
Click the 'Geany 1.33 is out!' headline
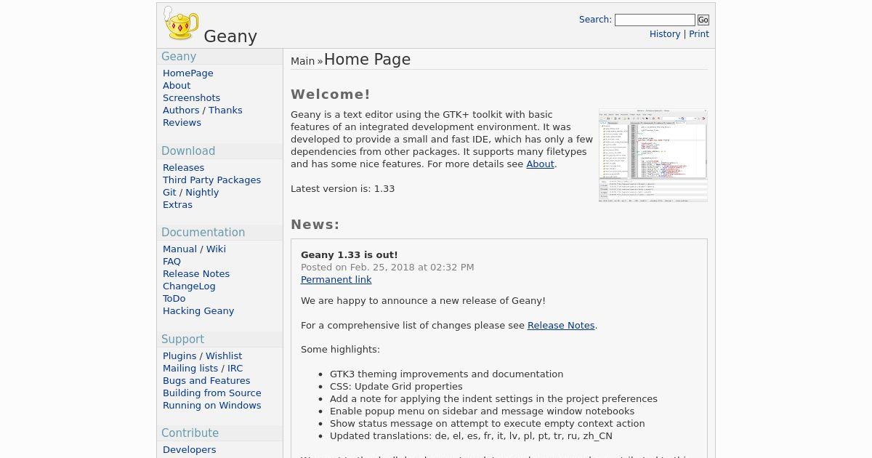[350, 255]
